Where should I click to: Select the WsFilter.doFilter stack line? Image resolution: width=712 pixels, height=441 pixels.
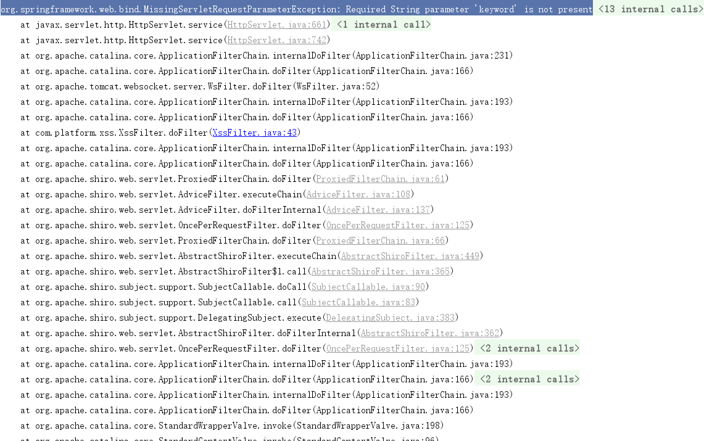200,86
